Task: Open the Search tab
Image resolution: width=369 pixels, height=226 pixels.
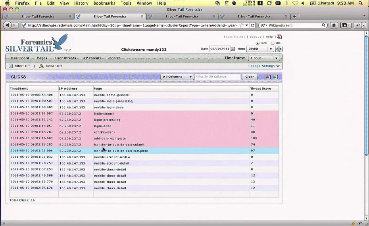Action: click(115, 58)
